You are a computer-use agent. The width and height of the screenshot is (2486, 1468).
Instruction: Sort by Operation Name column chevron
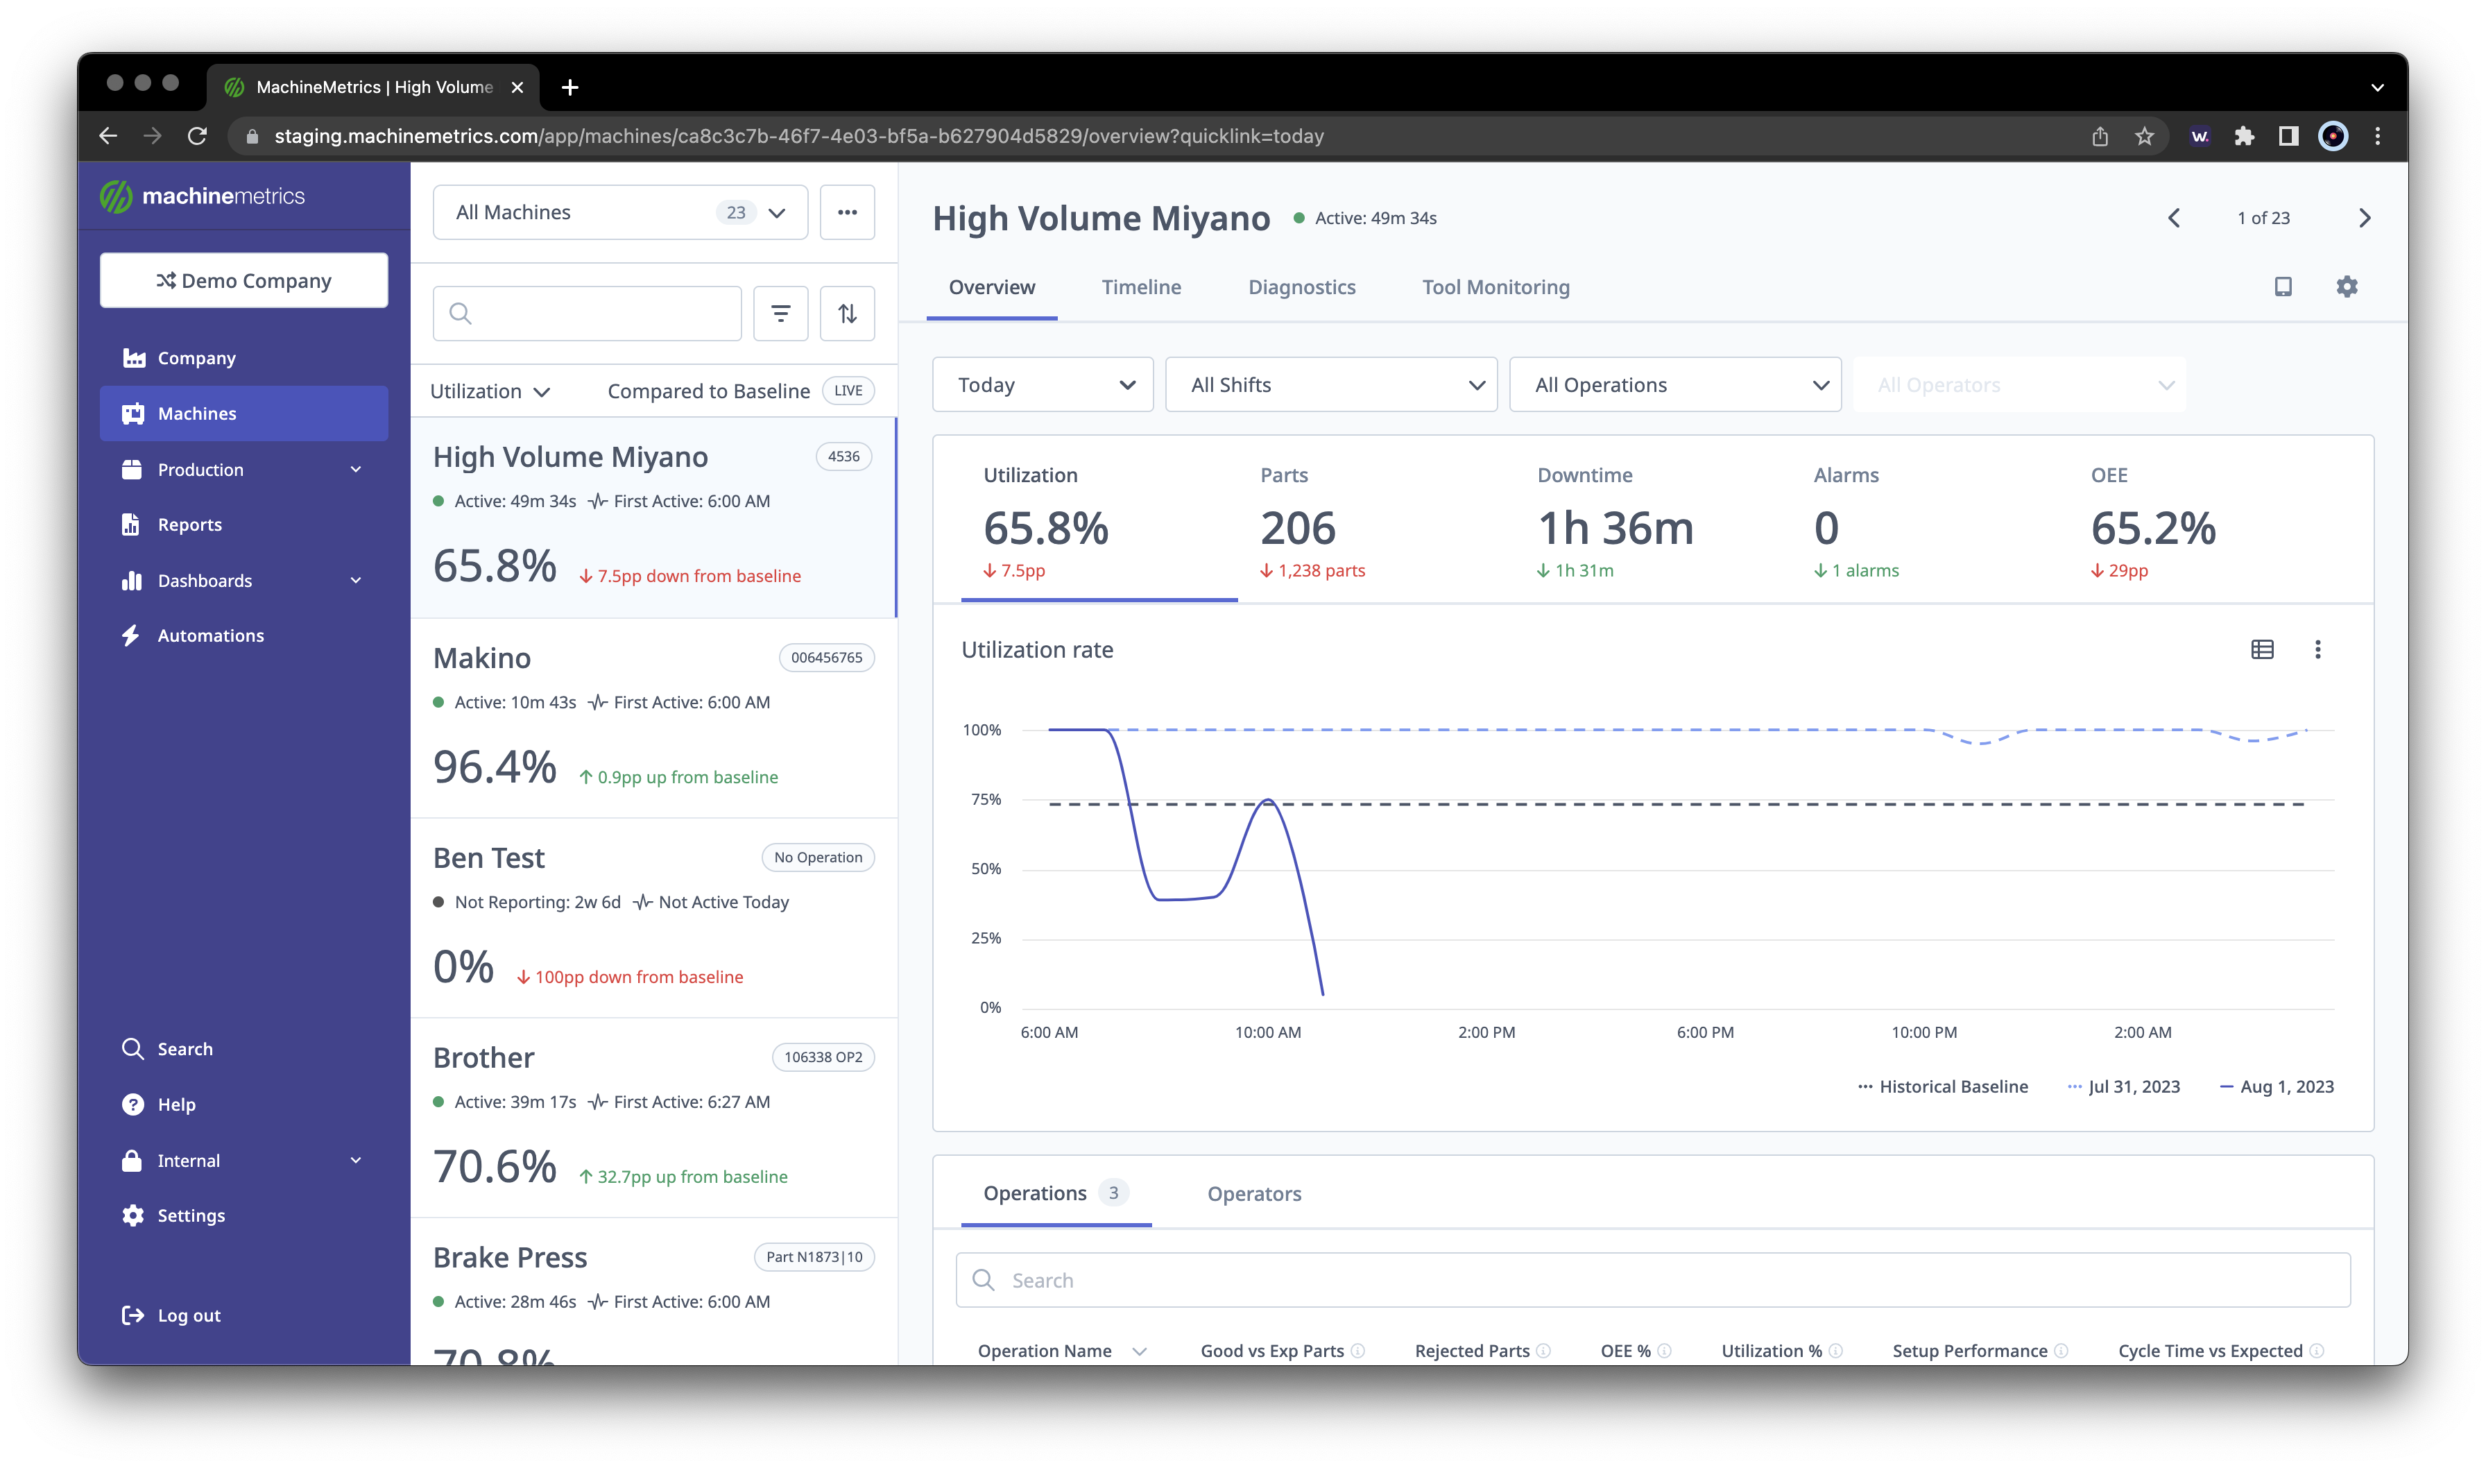click(1139, 1351)
